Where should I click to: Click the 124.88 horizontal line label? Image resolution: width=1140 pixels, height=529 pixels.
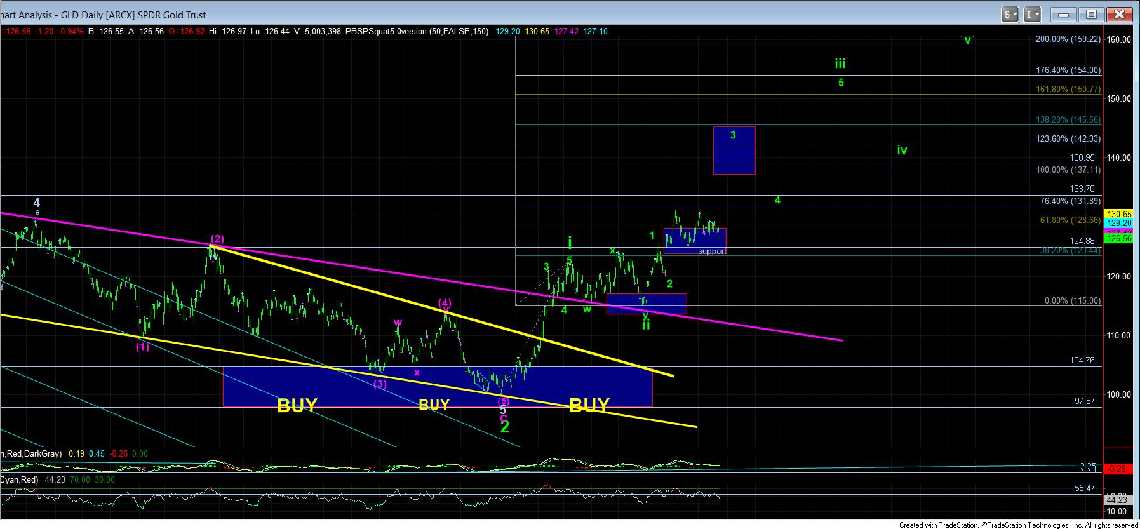[1082, 241]
